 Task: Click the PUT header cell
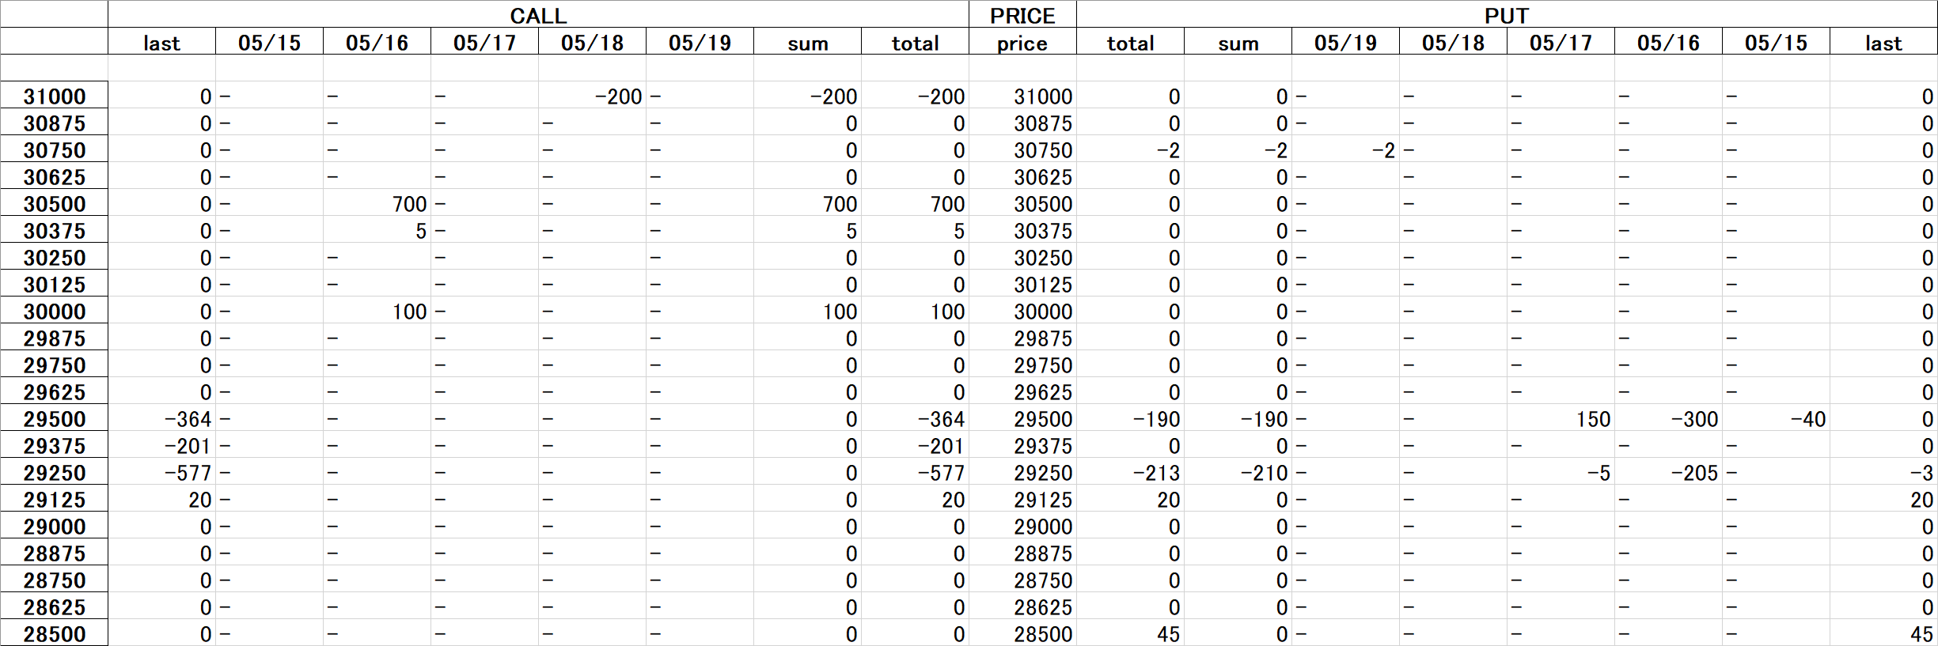click(x=1507, y=15)
